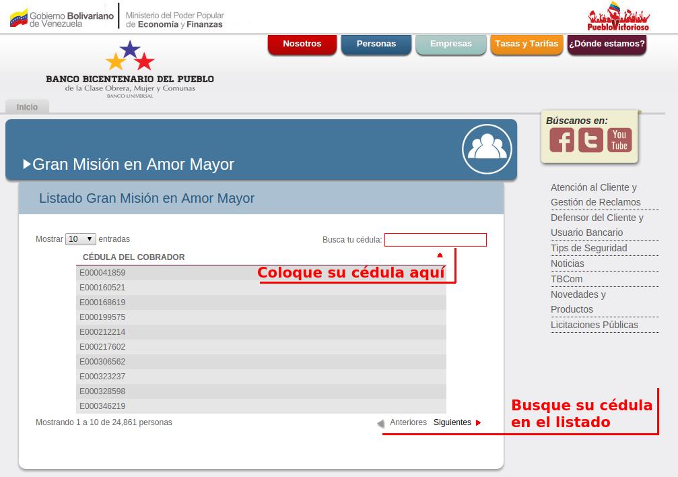Open the Novedades y Productos link
678x477 pixels.
click(578, 302)
